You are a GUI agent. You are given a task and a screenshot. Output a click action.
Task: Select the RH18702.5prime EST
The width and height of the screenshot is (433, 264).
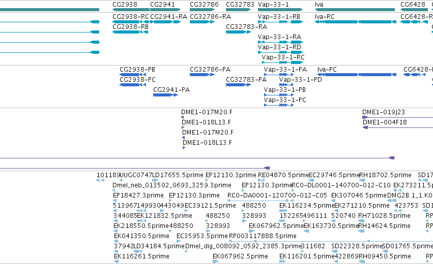click(362, 181)
